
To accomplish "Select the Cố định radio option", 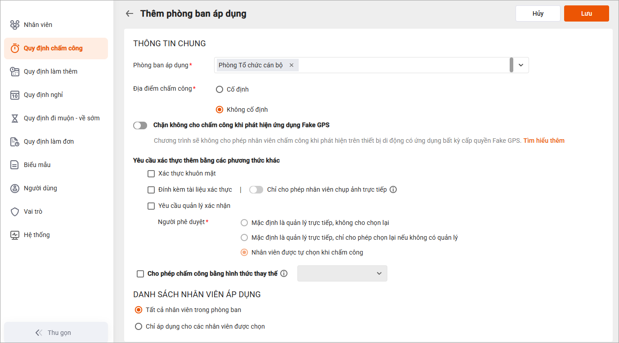I will (220, 89).
